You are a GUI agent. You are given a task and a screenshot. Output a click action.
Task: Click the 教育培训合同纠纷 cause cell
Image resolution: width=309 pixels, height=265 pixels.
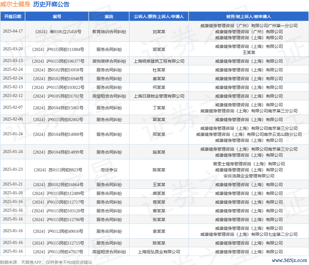pos(109,32)
